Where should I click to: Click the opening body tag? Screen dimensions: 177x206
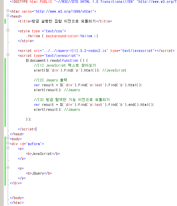[16, 139]
